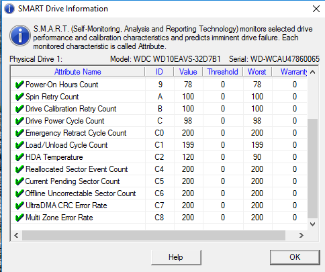
Task: Open Help for SMART Drive Information
Action: pyautogui.click(x=176, y=257)
